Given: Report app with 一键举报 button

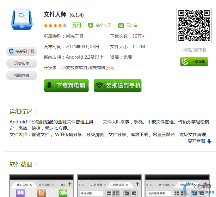Looking at the screenshot, I should coord(194,62).
